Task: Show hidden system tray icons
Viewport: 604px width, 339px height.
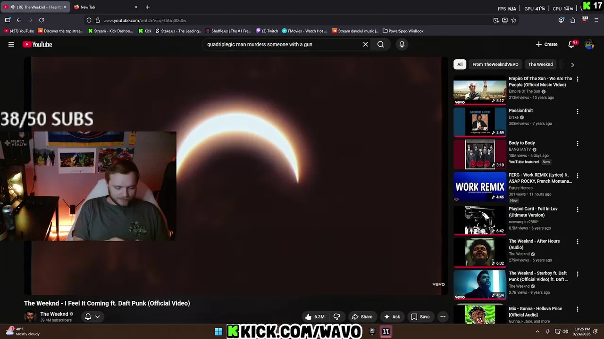Action: click(x=537, y=331)
